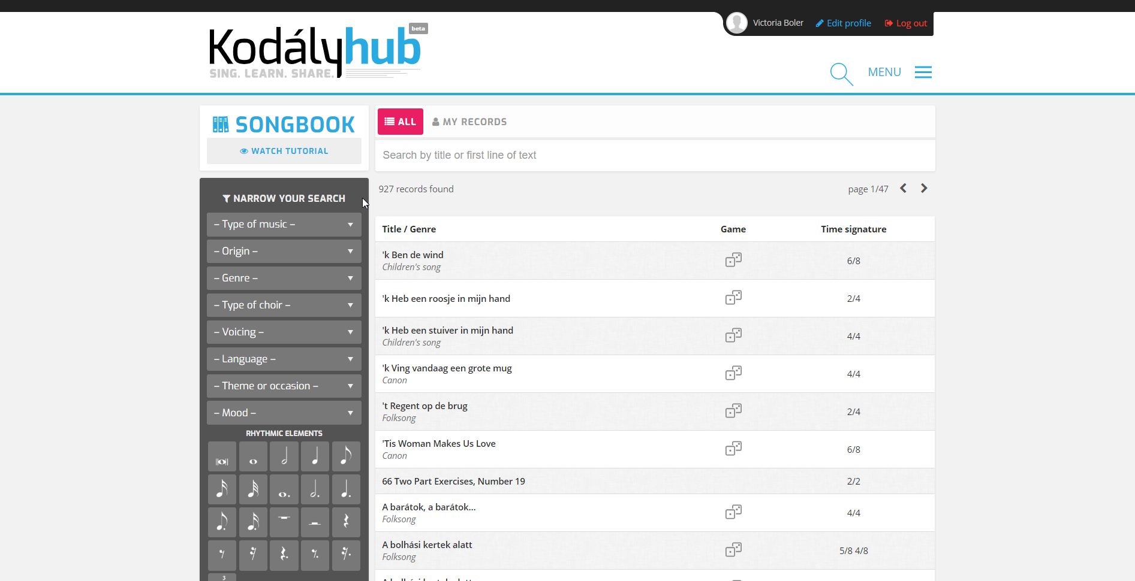Click the 'page 1/47' indicator
Screen dimensions: 1135x581
pyautogui.click(x=868, y=189)
